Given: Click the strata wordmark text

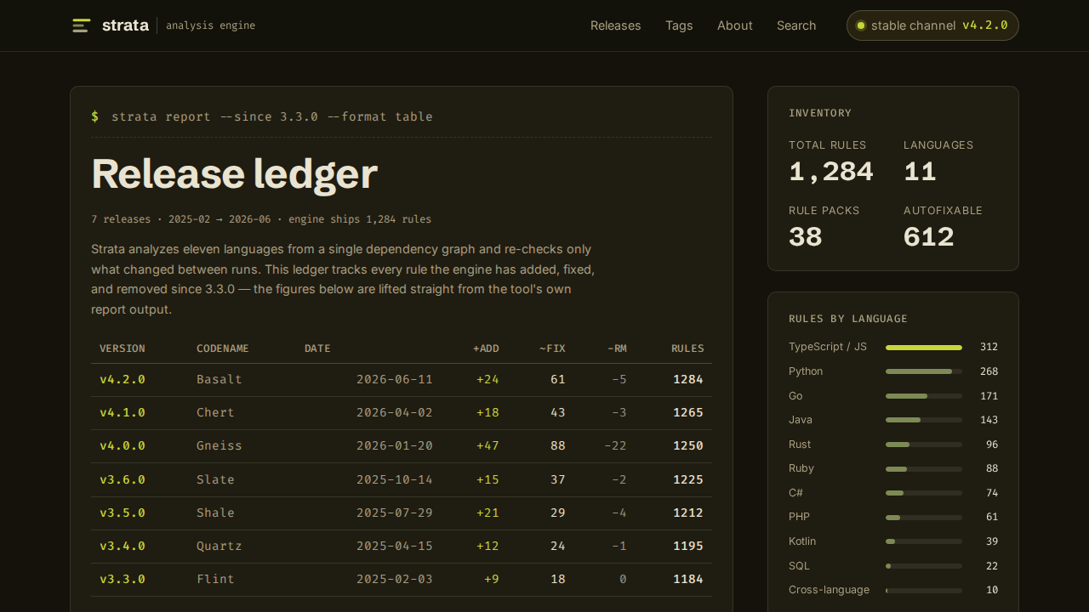Looking at the screenshot, I should (x=125, y=25).
